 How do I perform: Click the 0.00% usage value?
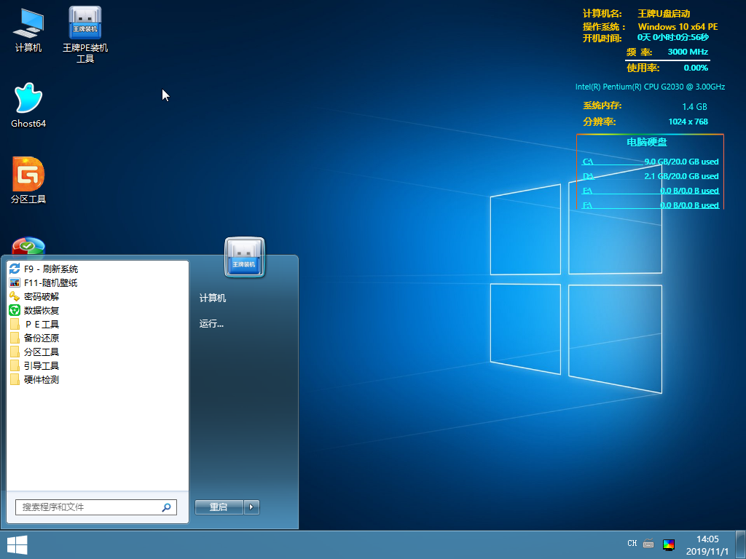[696, 68]
